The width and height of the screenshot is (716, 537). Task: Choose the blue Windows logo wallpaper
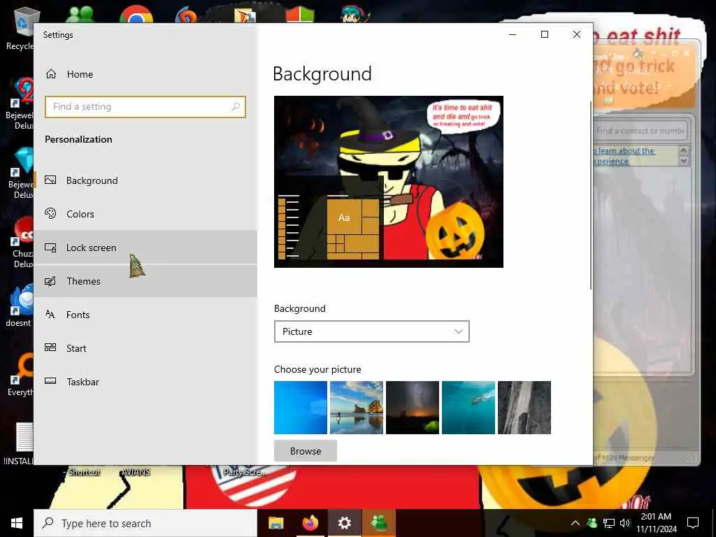click(301, 408)
